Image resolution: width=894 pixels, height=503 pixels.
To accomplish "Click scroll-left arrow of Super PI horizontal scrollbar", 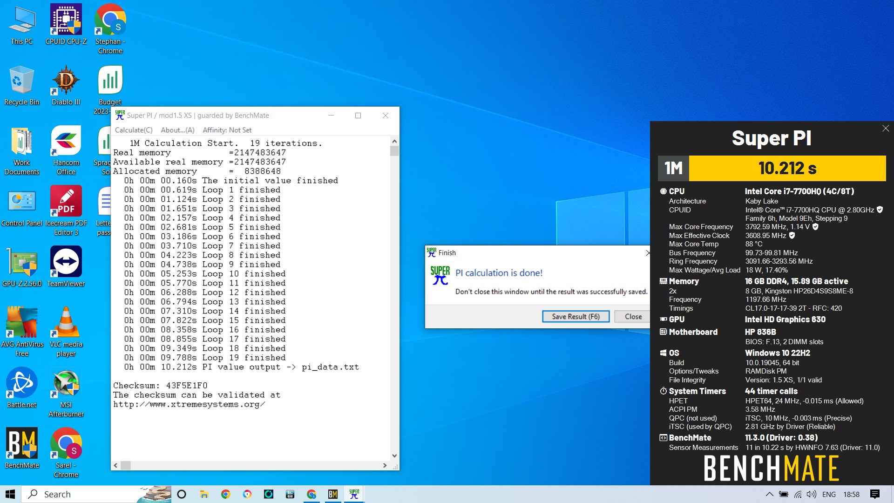I will (116, 465).
